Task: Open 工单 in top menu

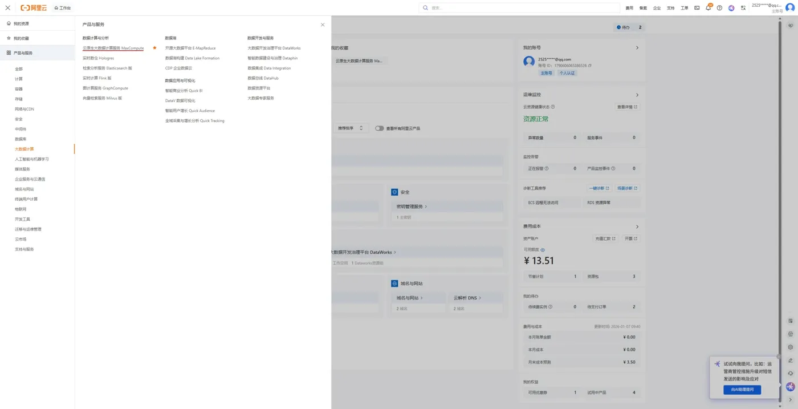Action: click(684, 8)
